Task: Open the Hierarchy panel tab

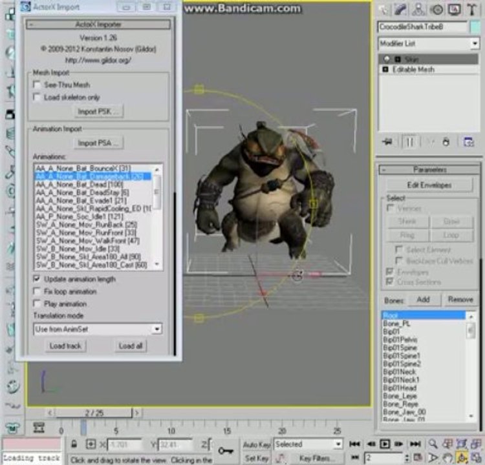Action: pos(418,10)
